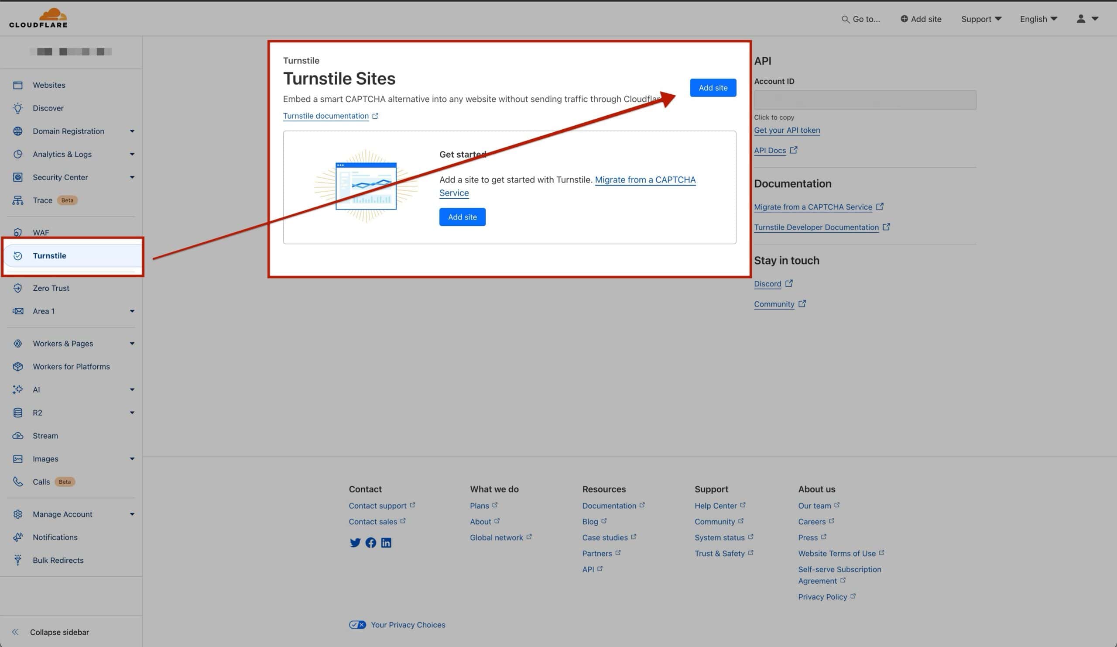Image resolution: width=1117 pixels, height=647 pixels.
Task: Click the Notifications megaphone icon
Action: pyautogui.click(x=18, y=537)
